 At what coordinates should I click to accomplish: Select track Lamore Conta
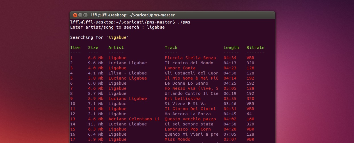point(180,68)
